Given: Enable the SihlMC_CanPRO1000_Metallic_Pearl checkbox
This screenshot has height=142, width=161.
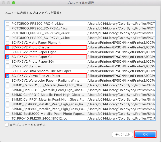Looking at the screenshot, I should 8,86.
